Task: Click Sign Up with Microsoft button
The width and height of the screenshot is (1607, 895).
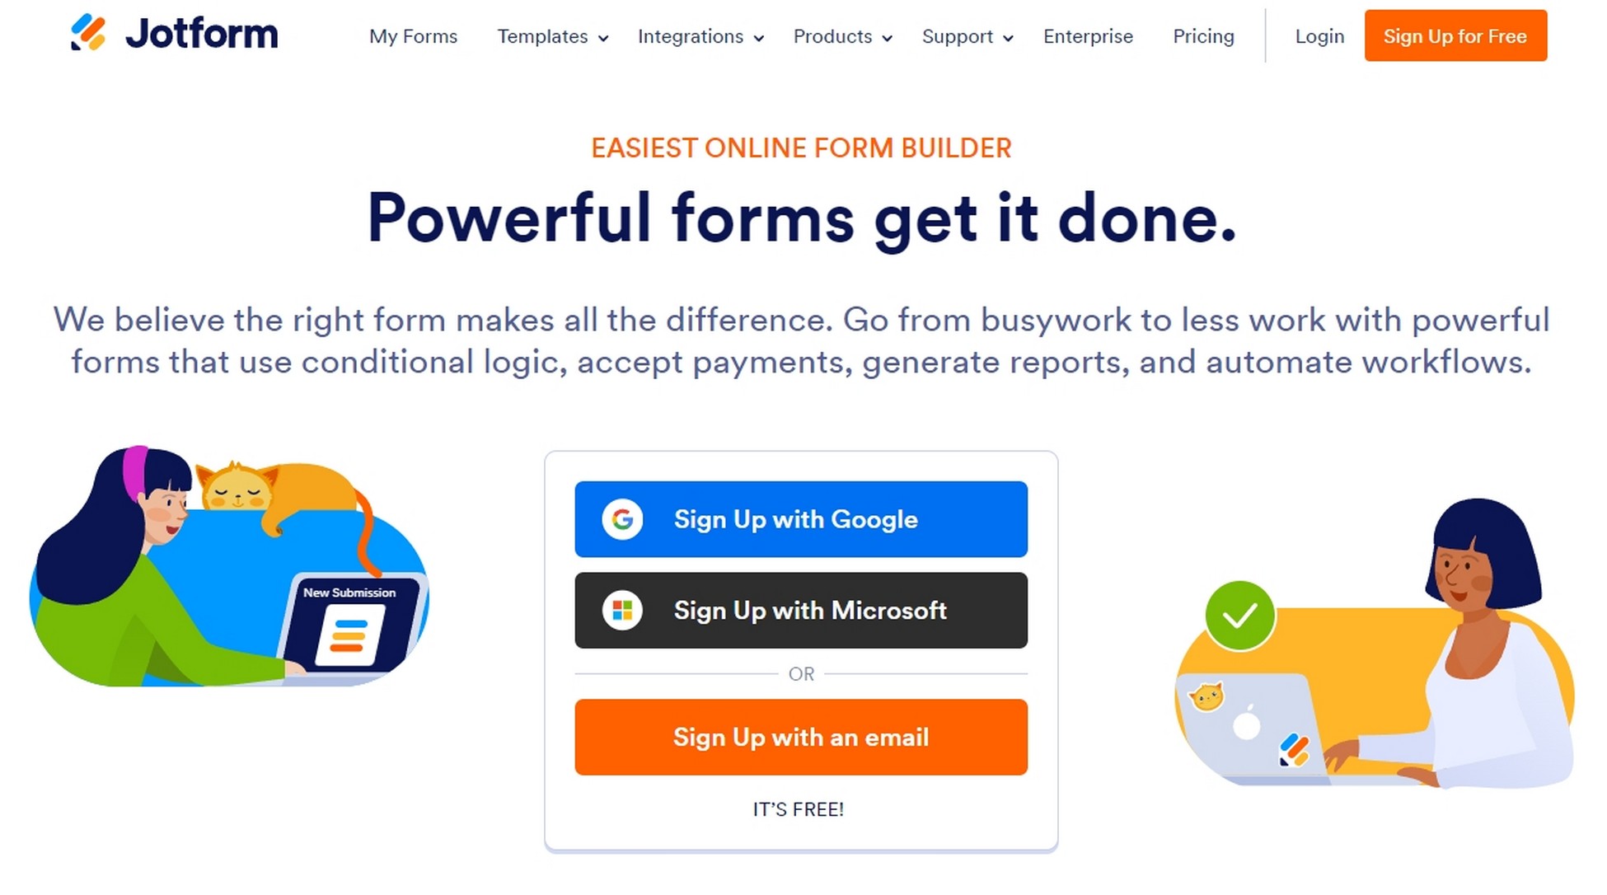Action: click(800, 611)
